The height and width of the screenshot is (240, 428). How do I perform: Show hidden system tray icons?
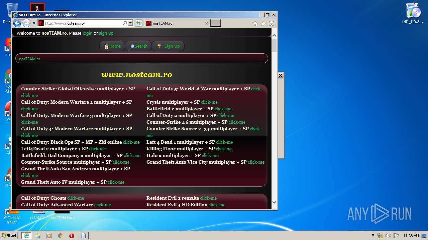tap(373, 236)
